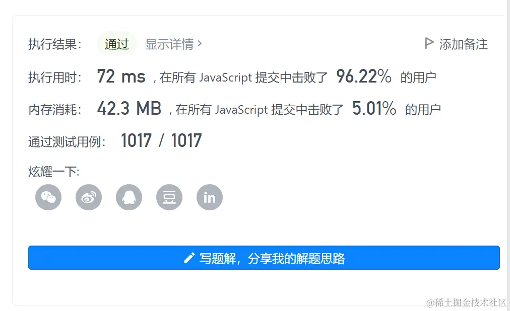Click 写题解，分享我的解题思路 button
Viewport: 510px width, 311px height.
tap(264, 258)
